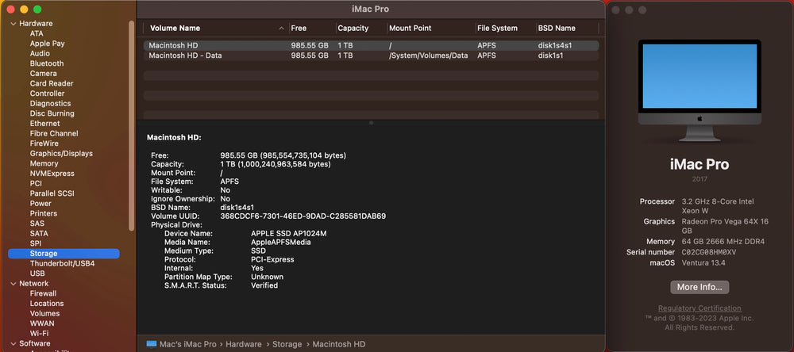Open the Regulatory Certification link
Image resolution: width=794 pixels, height=352 pixels.
[700, 308]
